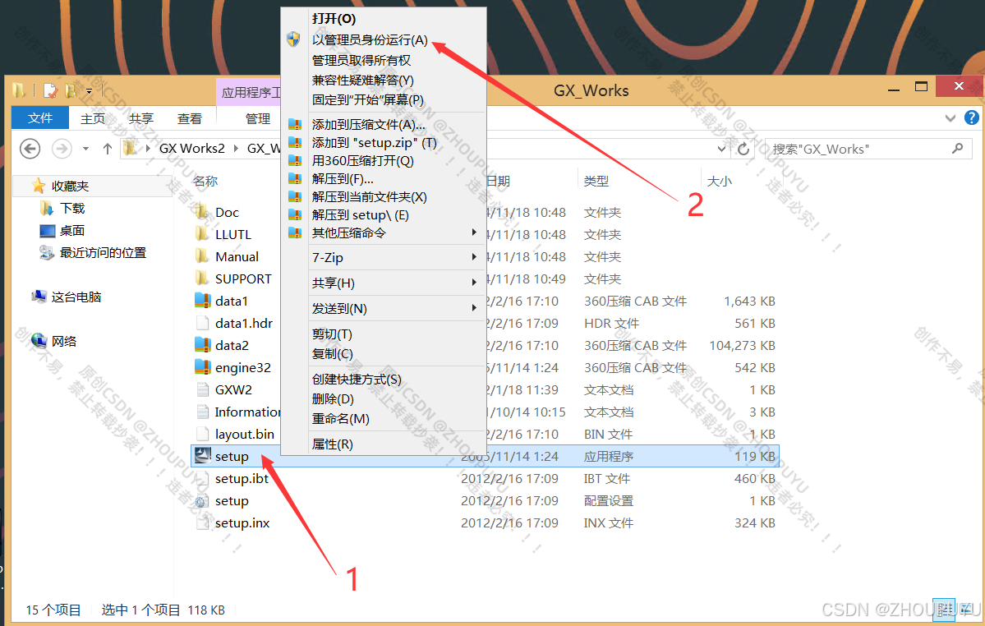Select the layout.bin file row
The image size is (985, 626).
point(485,434)
